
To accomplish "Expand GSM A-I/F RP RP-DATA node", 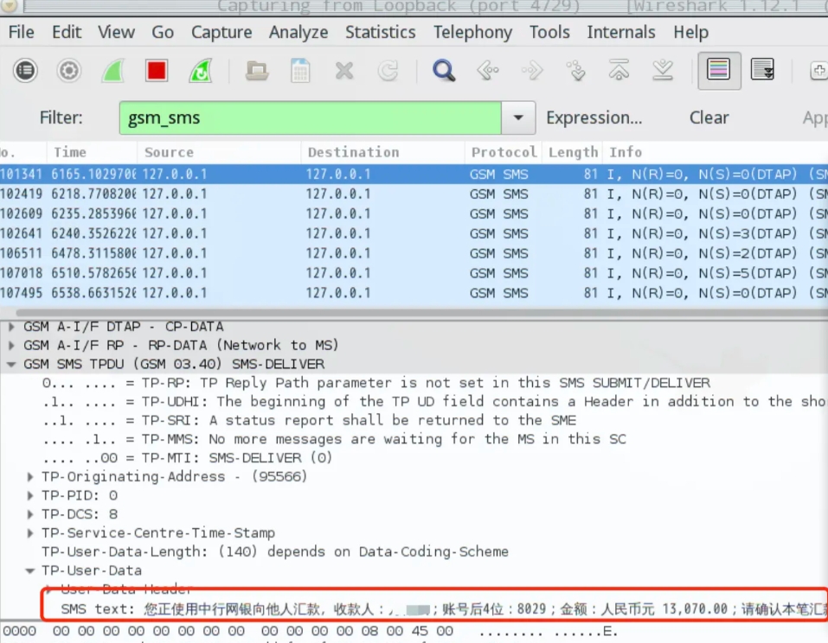I will click(x=11, y=346).
